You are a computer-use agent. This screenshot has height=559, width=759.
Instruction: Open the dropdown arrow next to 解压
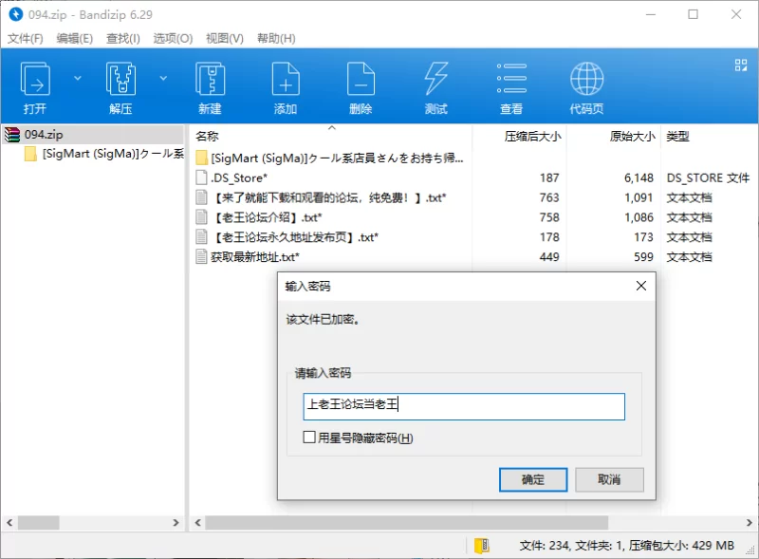(163, 78)
